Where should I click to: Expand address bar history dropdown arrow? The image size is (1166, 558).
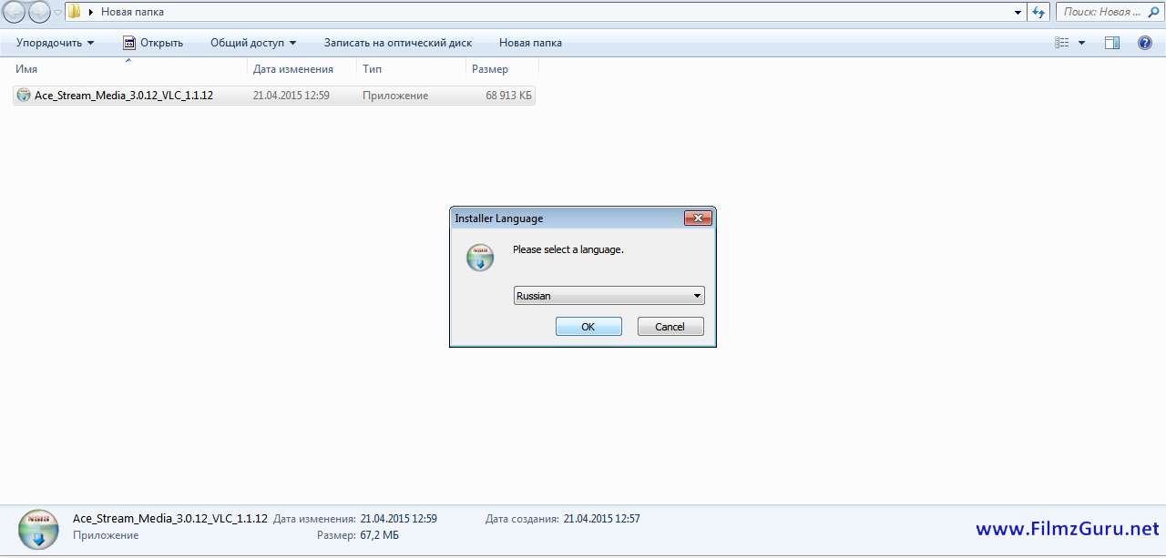(x=1018, y=12)
